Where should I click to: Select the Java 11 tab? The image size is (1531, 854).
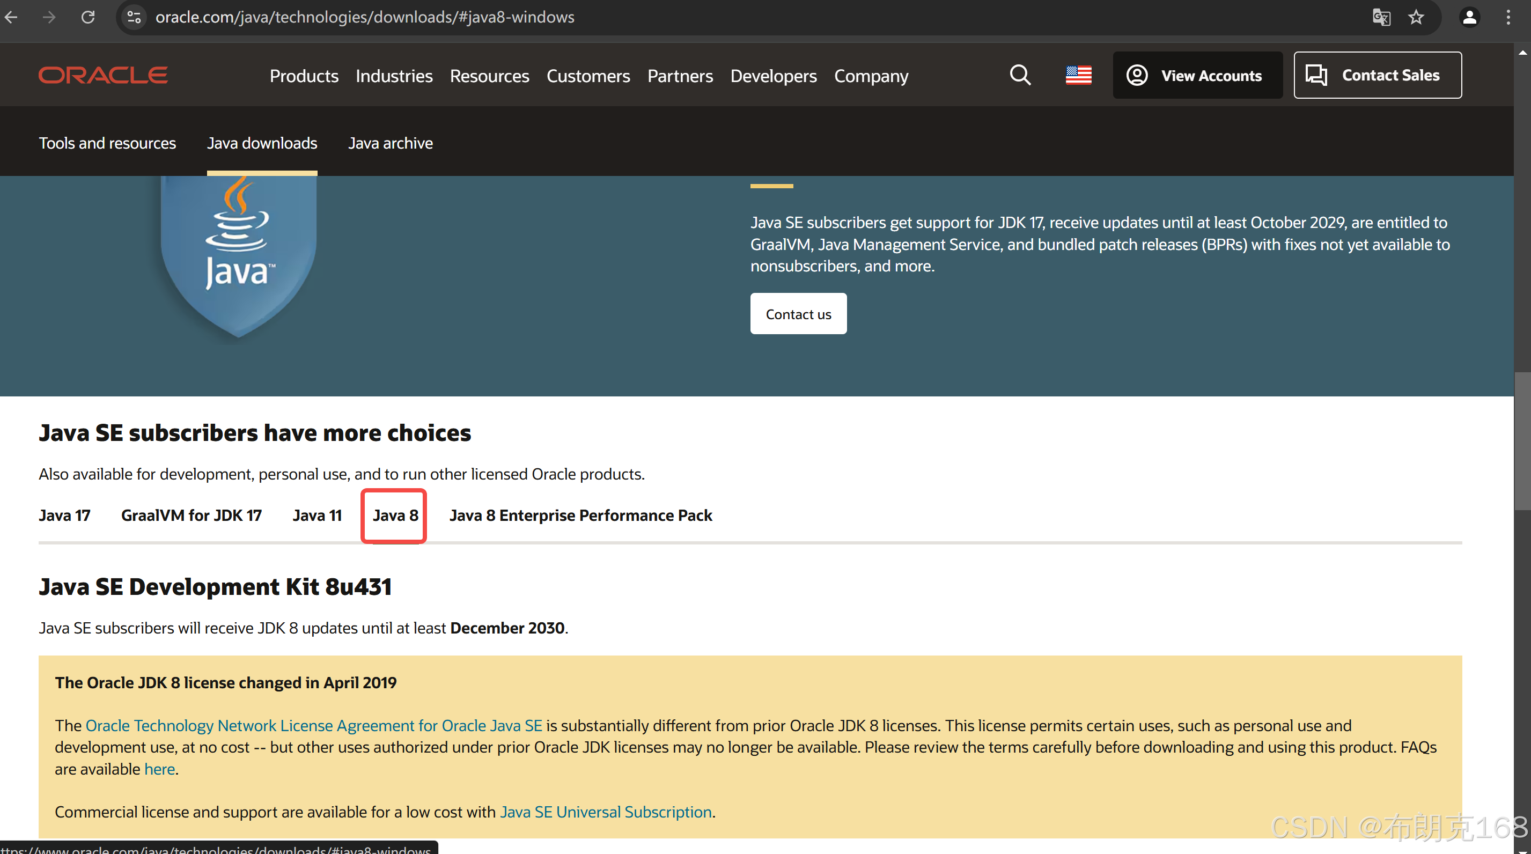[317, 516]
